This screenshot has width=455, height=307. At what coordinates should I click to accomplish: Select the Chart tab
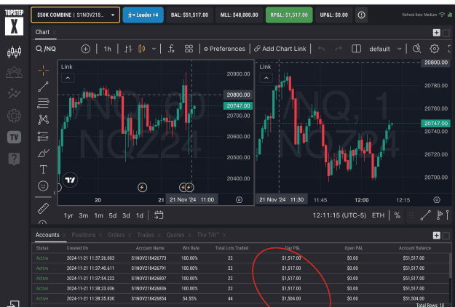(x=42, y=32)
